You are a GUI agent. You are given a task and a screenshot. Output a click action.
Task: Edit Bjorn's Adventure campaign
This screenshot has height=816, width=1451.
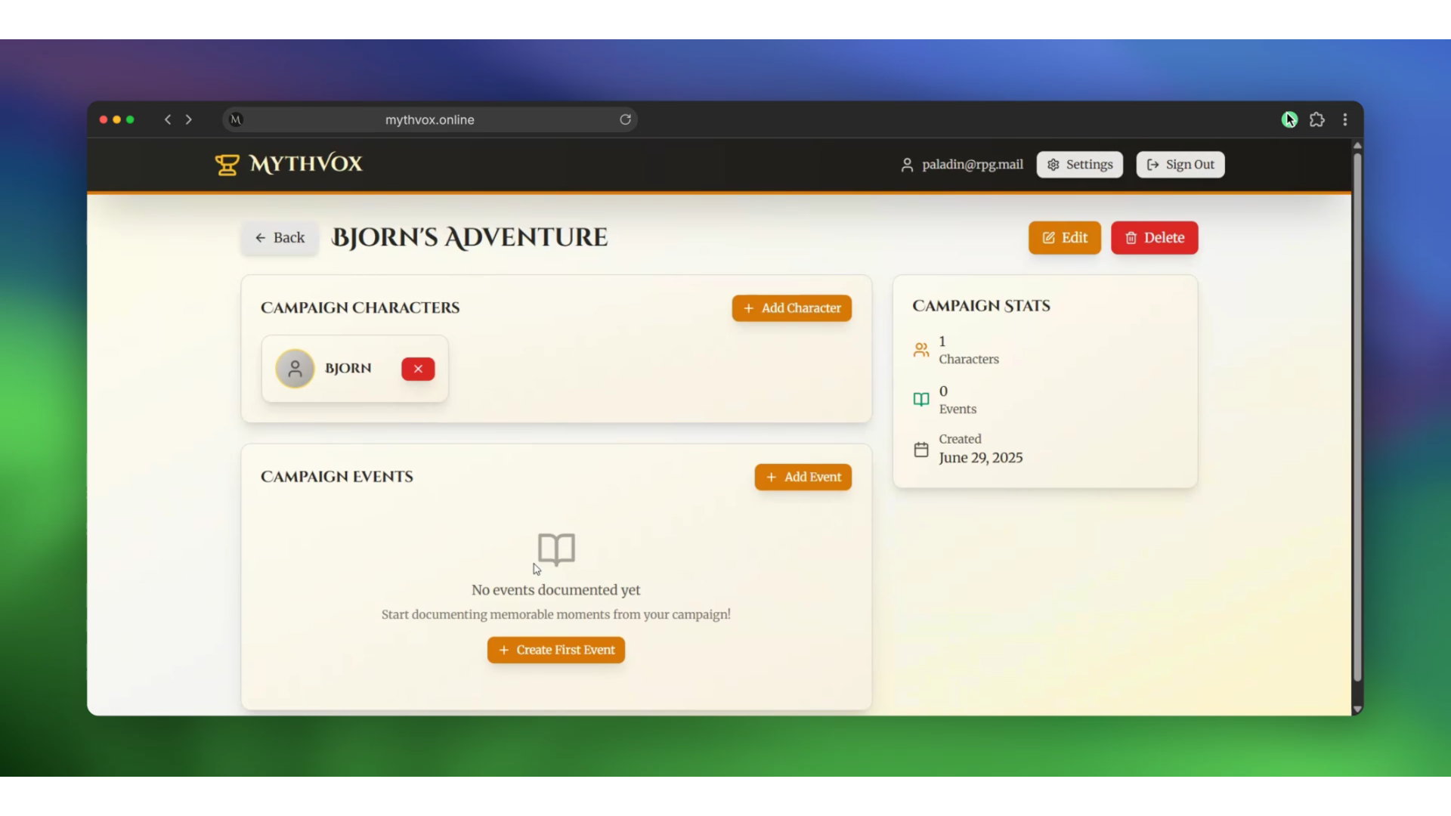[1064, 238]
